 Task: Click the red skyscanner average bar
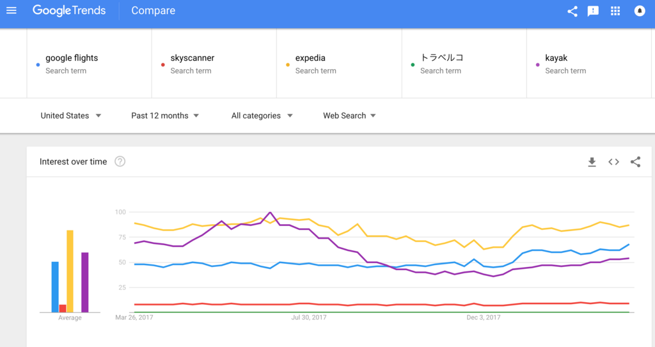63,309
